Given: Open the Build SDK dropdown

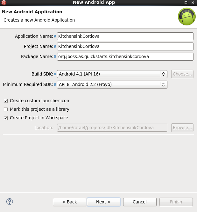Looking at the screenshot, I should [x=112, y=74].
